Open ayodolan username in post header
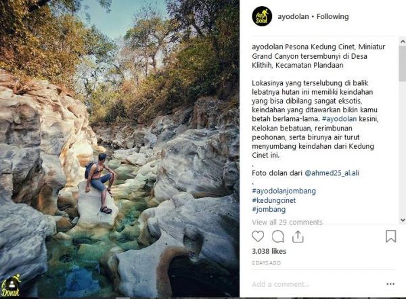This screenshot has height=299, width=406. coord(292,16)
